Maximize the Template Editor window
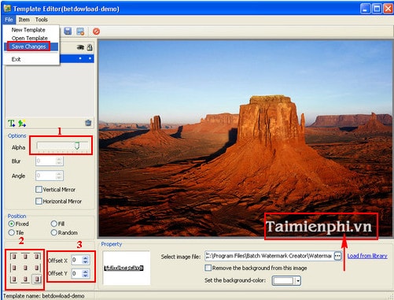394x300 pixels. point(377,9)
